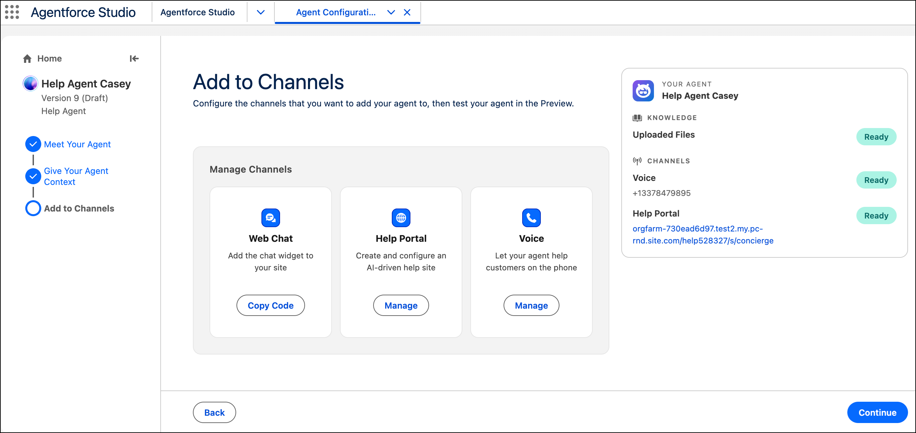Viewport: 916px width, 433px height.
Task: Click the Help Agent Casey avatar orb
Action: 30,83
